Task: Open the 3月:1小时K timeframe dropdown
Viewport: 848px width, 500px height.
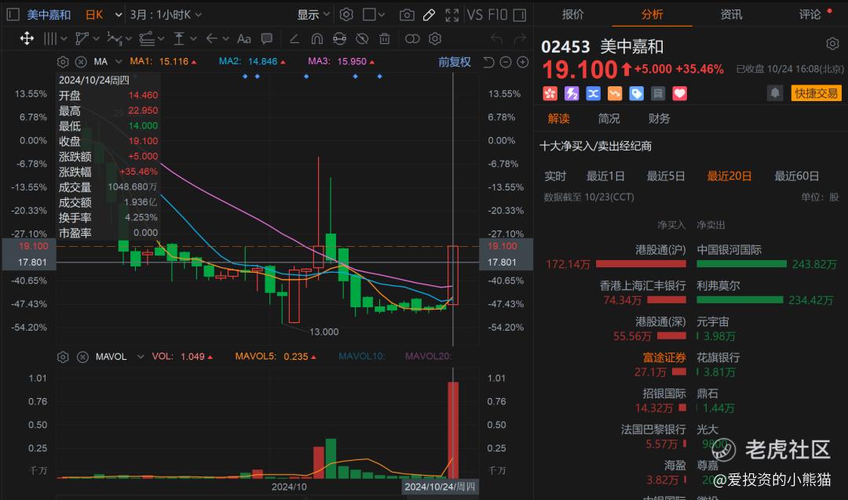Action: (x=166, y=15)
